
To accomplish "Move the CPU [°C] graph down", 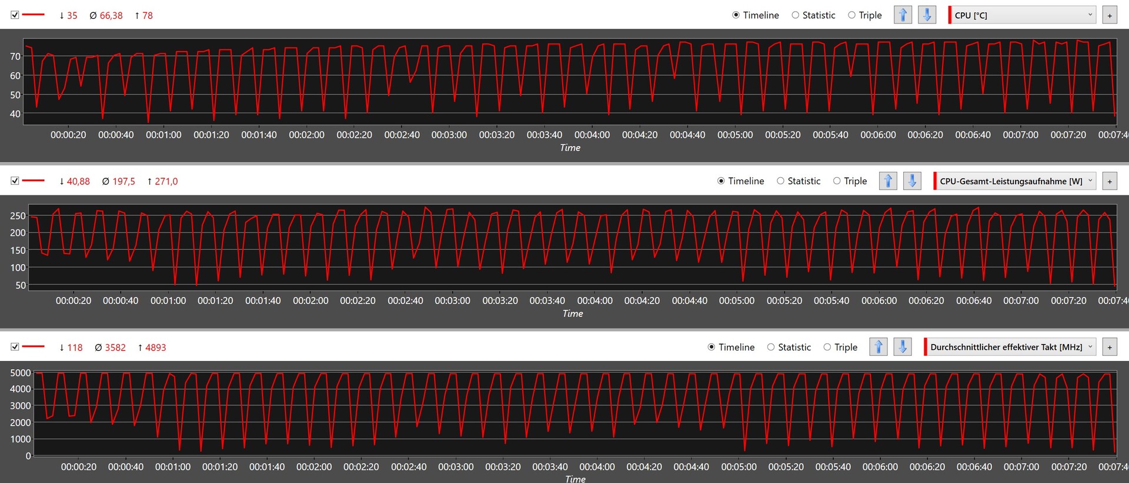I will (x=927, y=15).
